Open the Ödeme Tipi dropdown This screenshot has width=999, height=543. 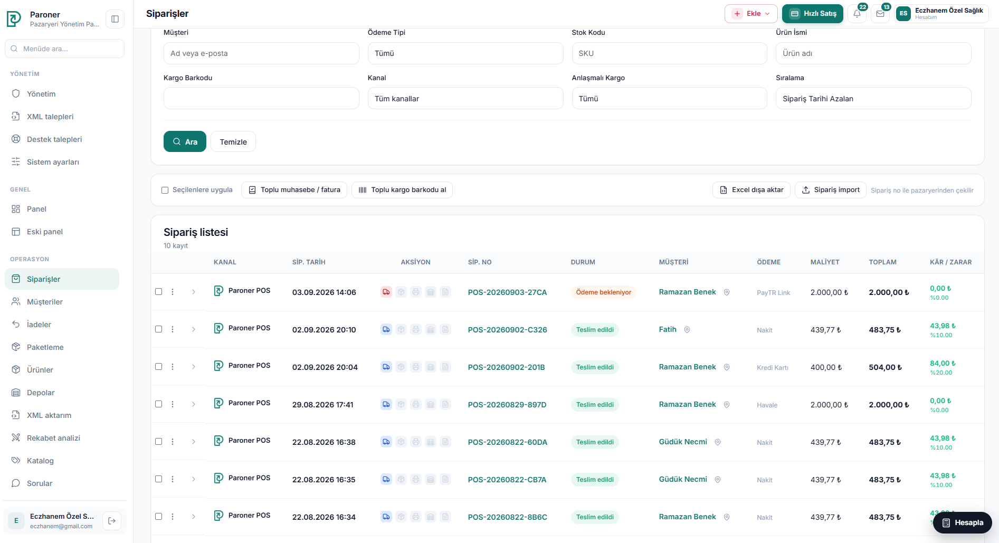click(x=465, y=53)
